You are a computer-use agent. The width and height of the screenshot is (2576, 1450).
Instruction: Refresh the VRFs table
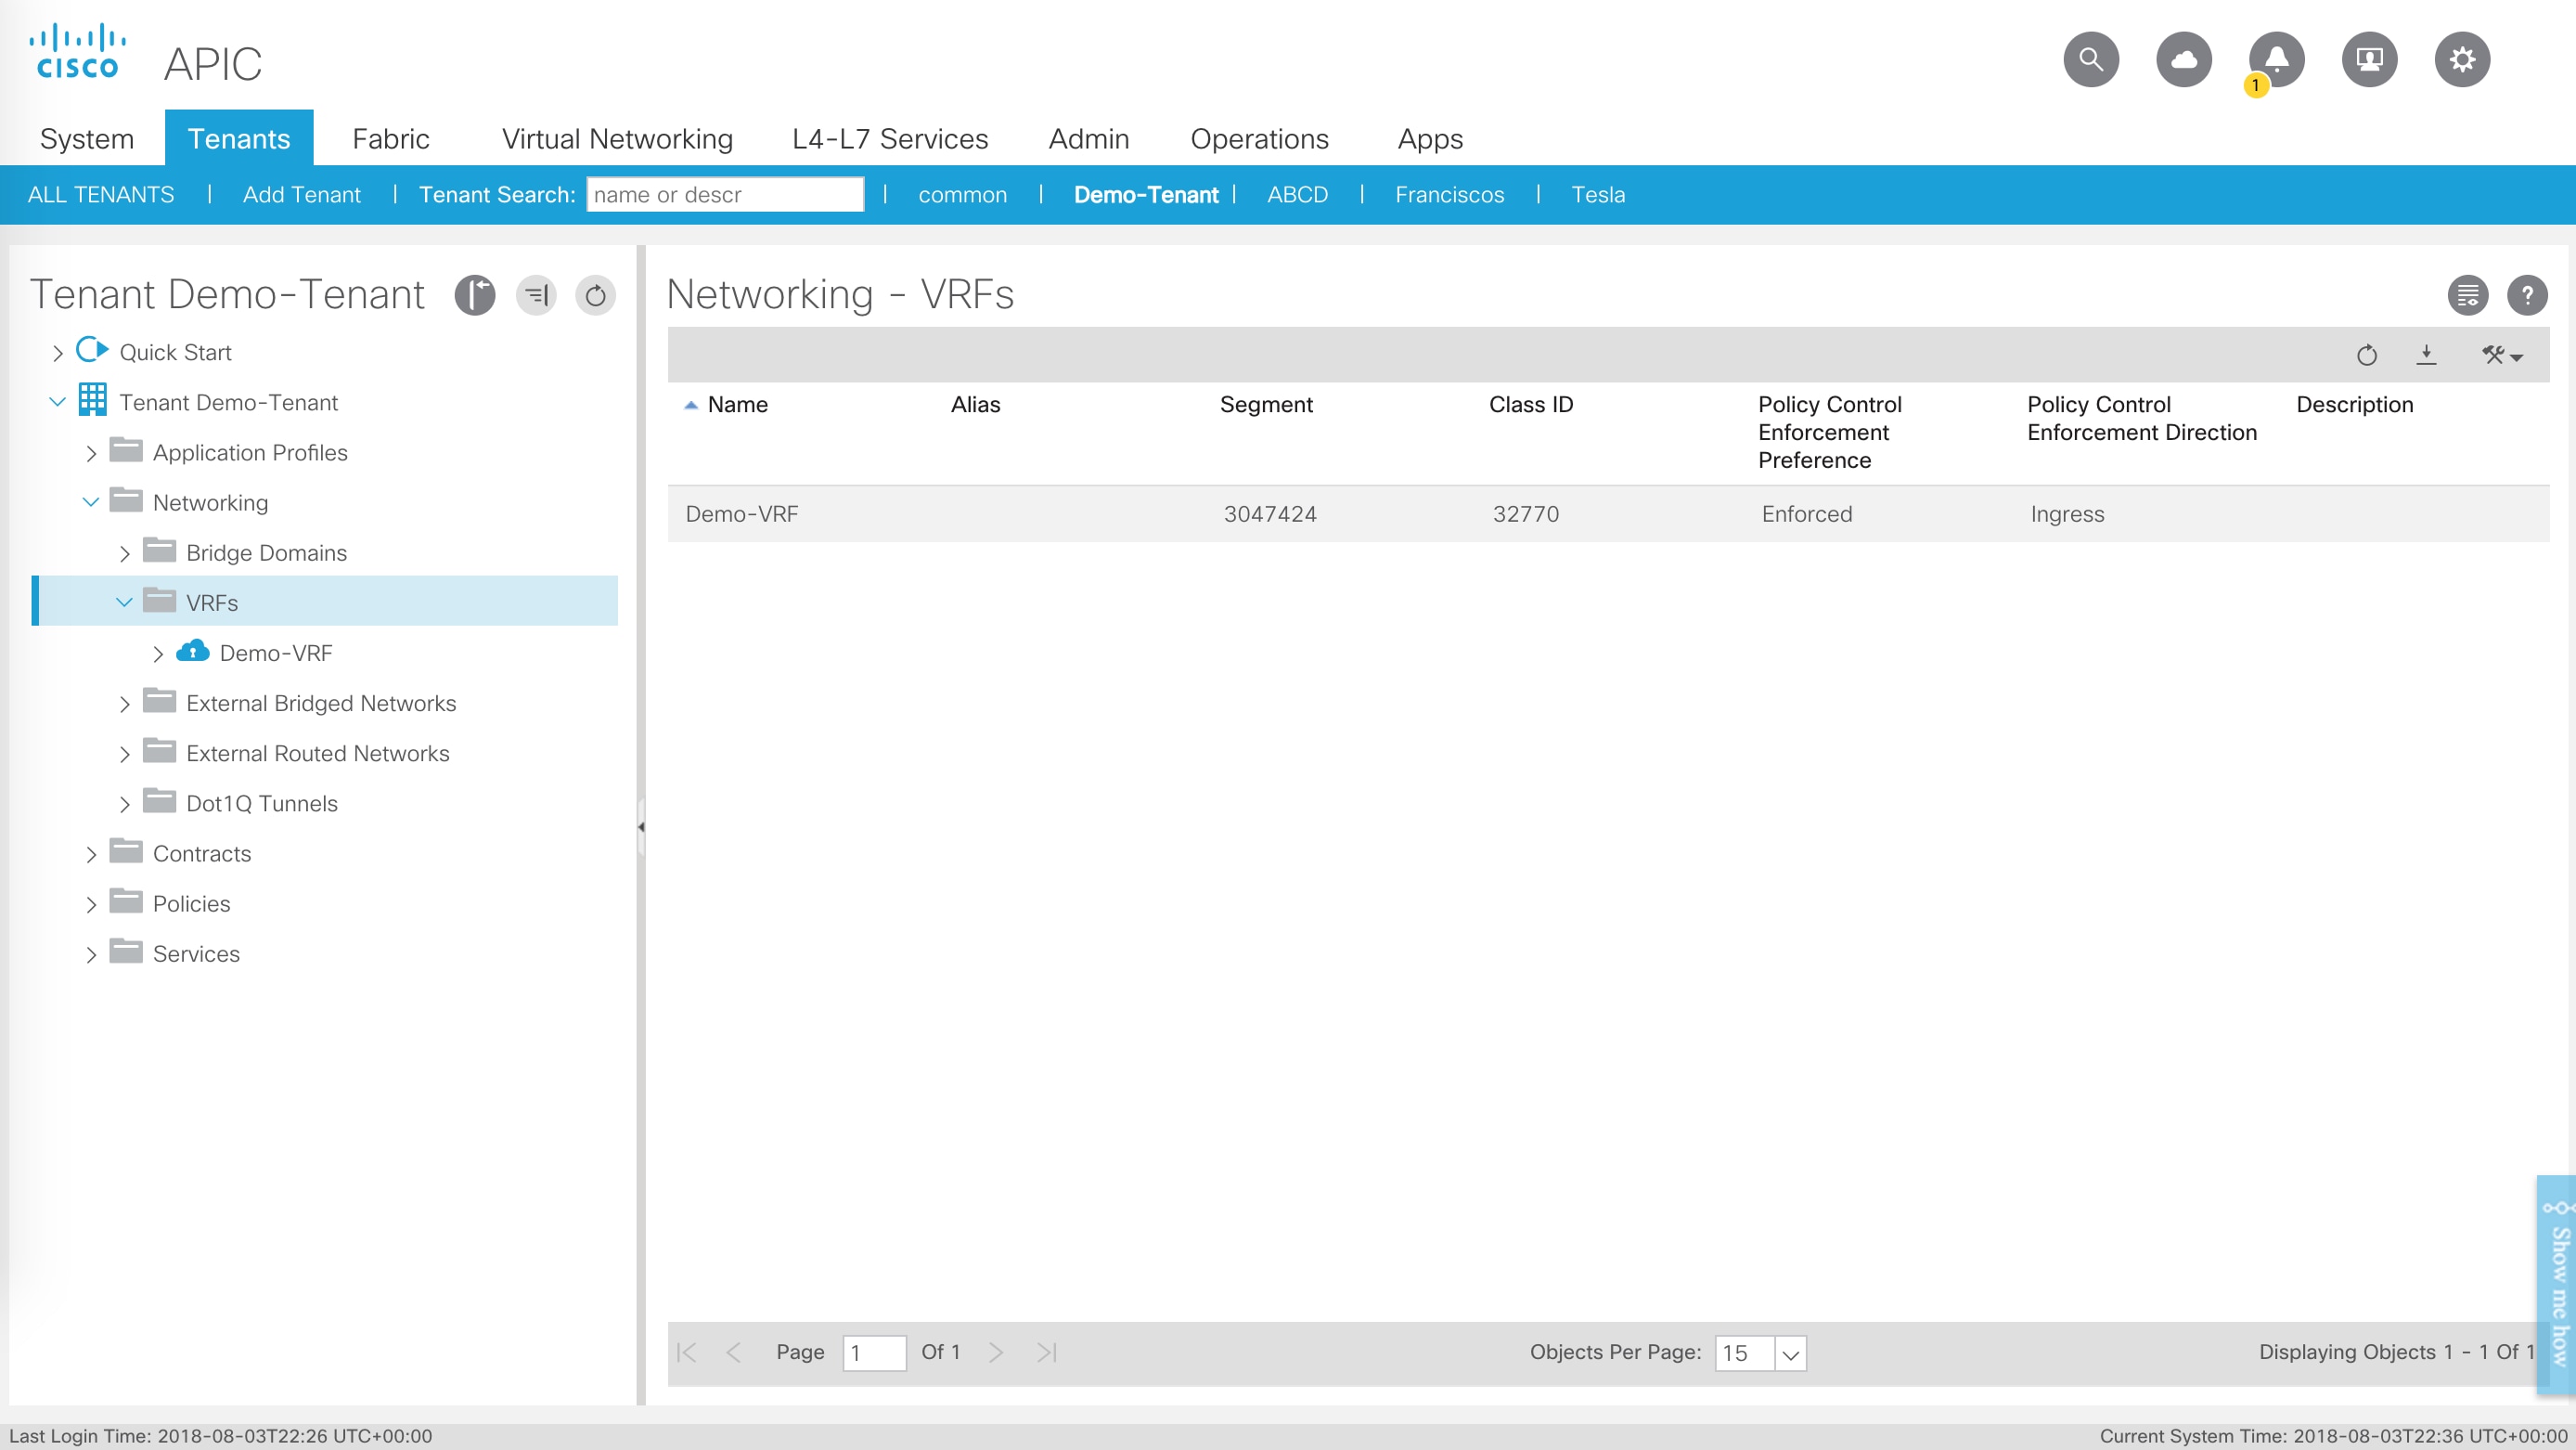click(2366, 356)
